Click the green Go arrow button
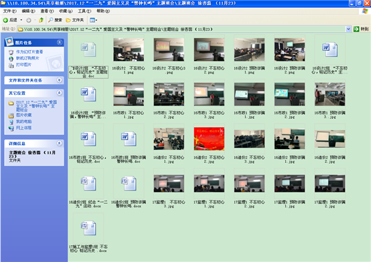Viewport: 371px width, 262px height. point(356,29)
